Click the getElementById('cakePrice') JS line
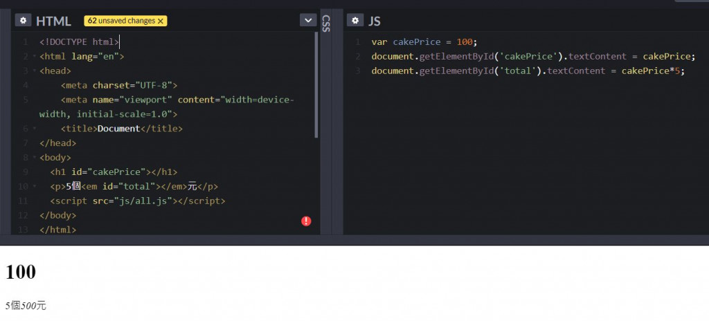This screenshot has height=321, width=709. (x=533, y=57)
